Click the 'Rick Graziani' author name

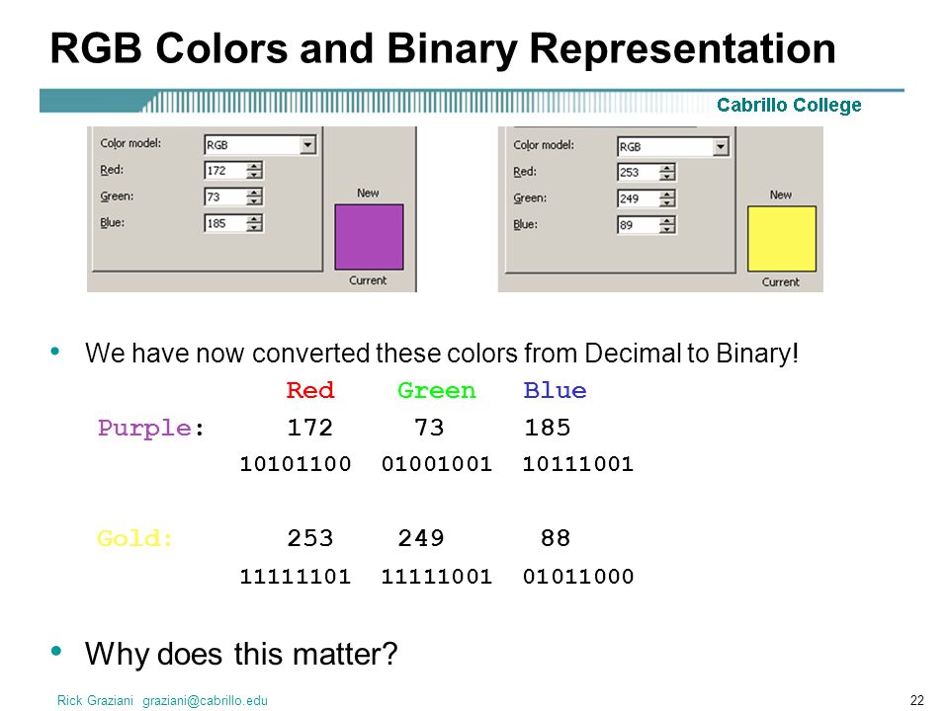95,700
